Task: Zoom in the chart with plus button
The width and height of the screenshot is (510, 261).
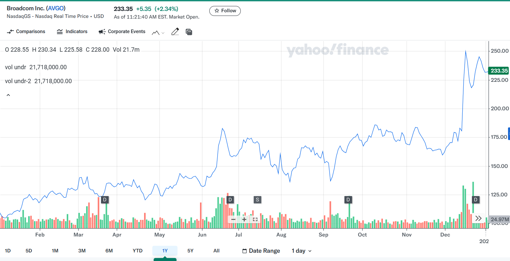Action: (x=244, y=219)
